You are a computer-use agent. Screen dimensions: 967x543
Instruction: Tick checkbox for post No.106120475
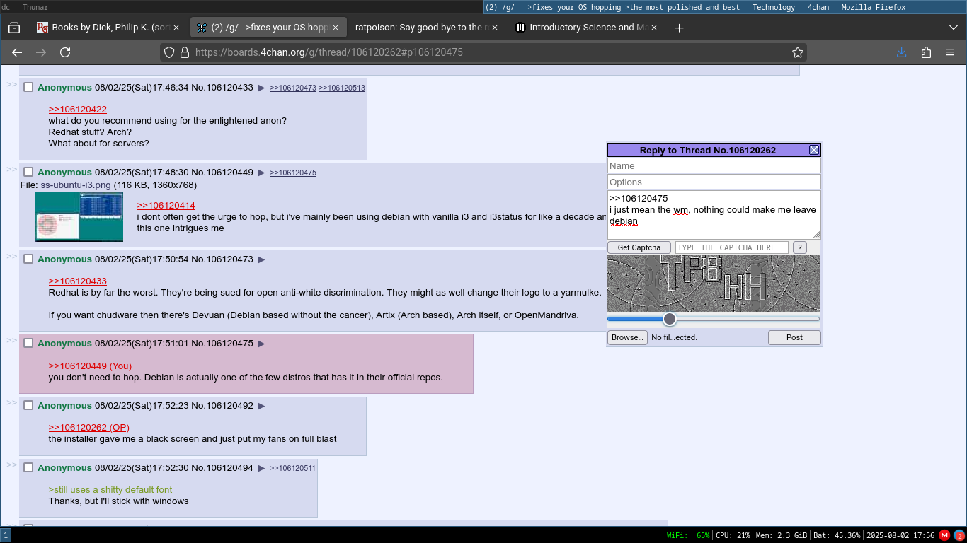click(x=28, y=343)
